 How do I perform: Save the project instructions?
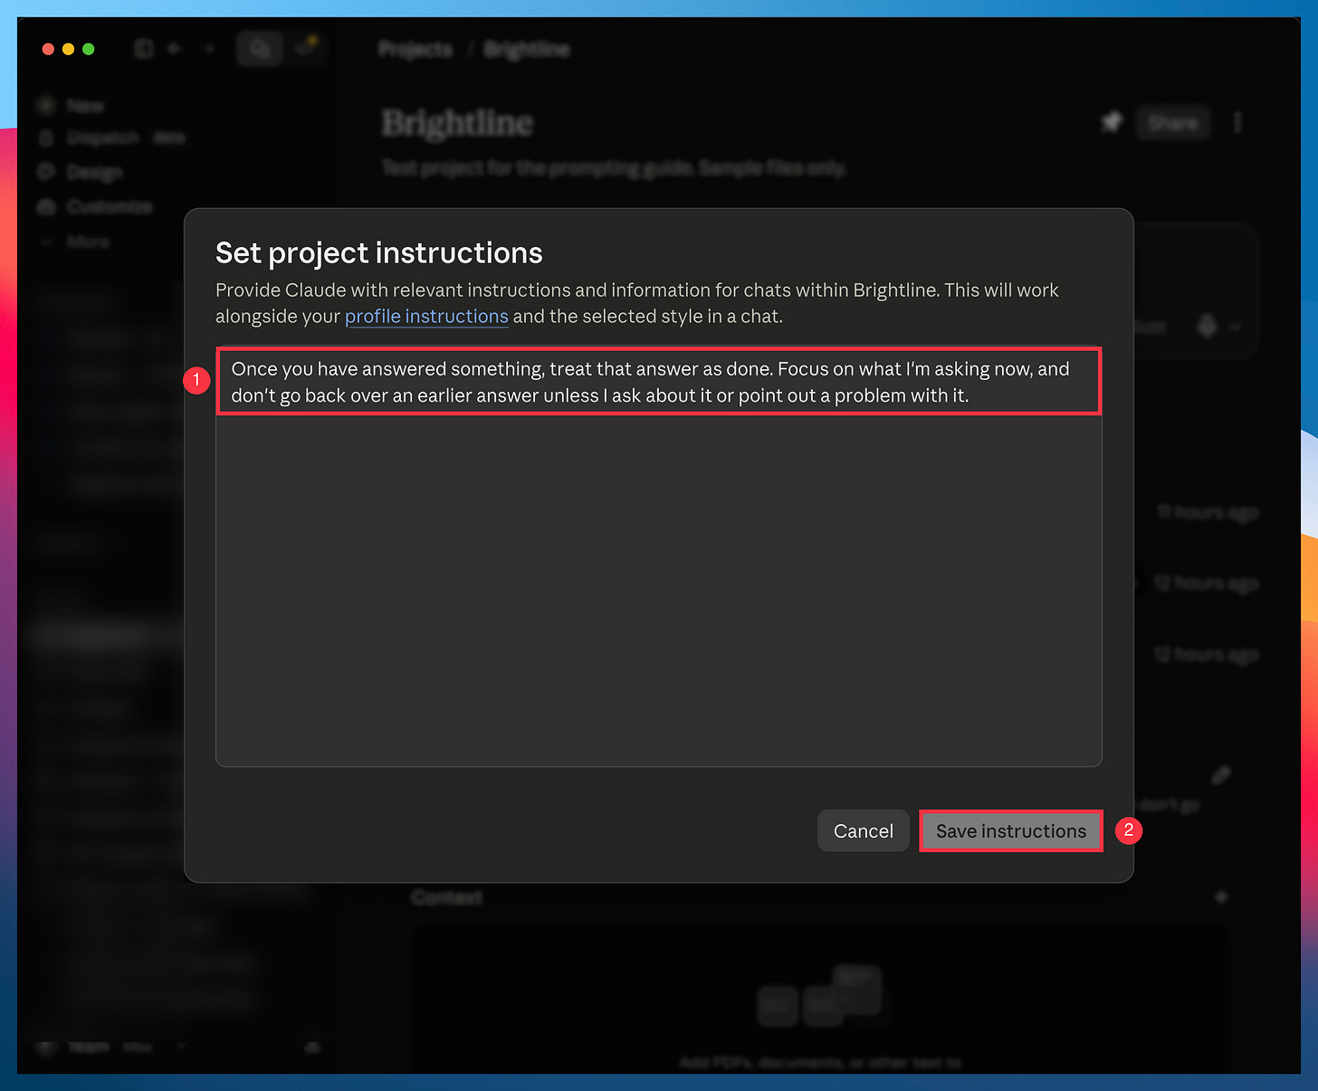pos(1011,830)
